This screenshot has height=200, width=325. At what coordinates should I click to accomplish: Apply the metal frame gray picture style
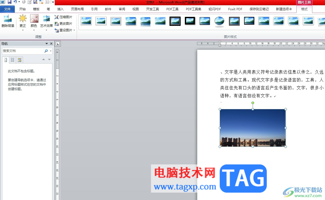116,21
